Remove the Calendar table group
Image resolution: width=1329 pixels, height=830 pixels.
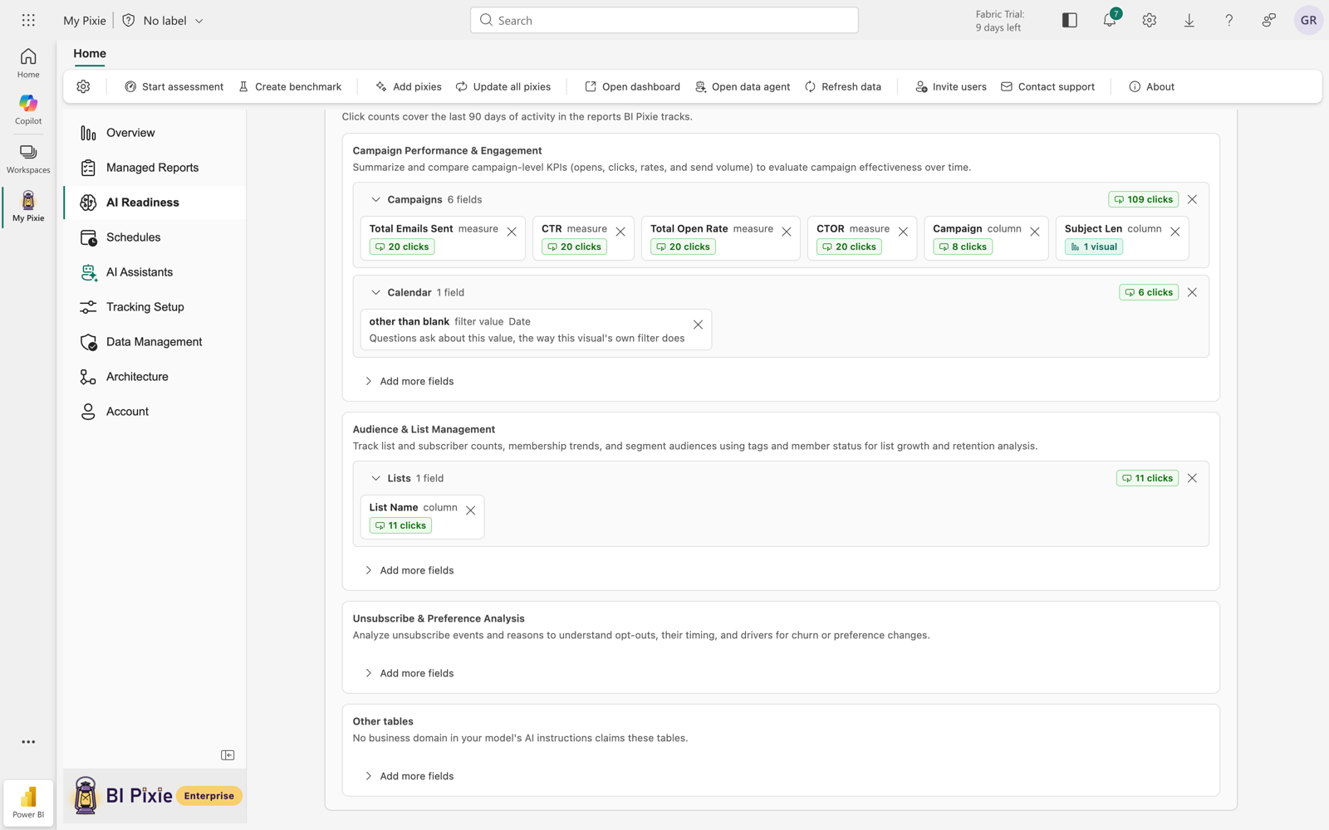click(x=1192, y=292)
